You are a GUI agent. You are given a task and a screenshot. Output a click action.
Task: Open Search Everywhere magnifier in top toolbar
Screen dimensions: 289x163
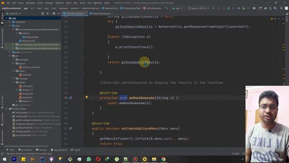pyautogui.click(x=281, y=8)
